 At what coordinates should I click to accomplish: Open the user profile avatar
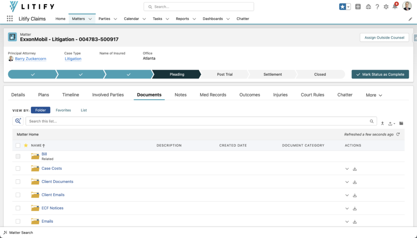click(x=407, y=6)
